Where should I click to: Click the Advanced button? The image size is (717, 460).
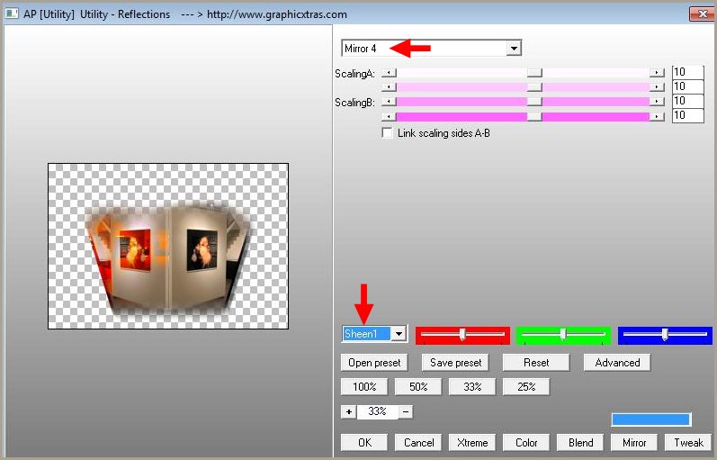tap(617, 363)
